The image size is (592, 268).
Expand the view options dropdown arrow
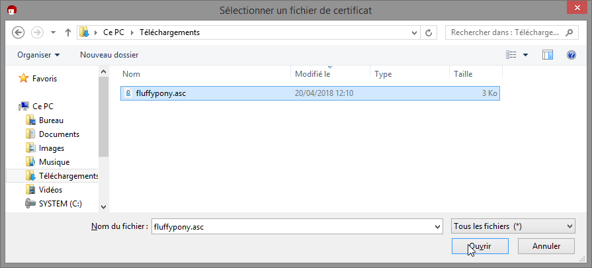[525, 55]
